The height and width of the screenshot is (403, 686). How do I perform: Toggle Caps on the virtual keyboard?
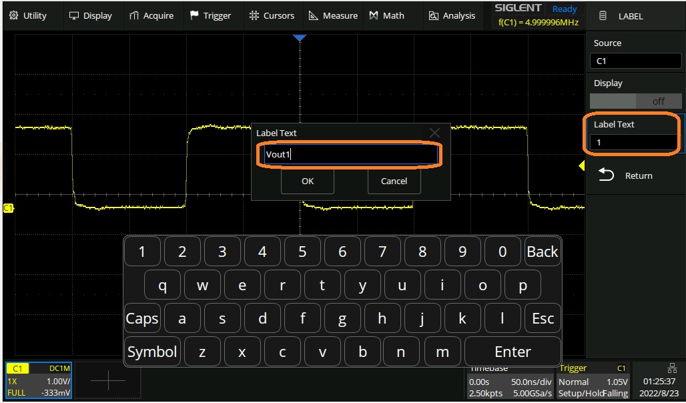click(x=142, y=319)
